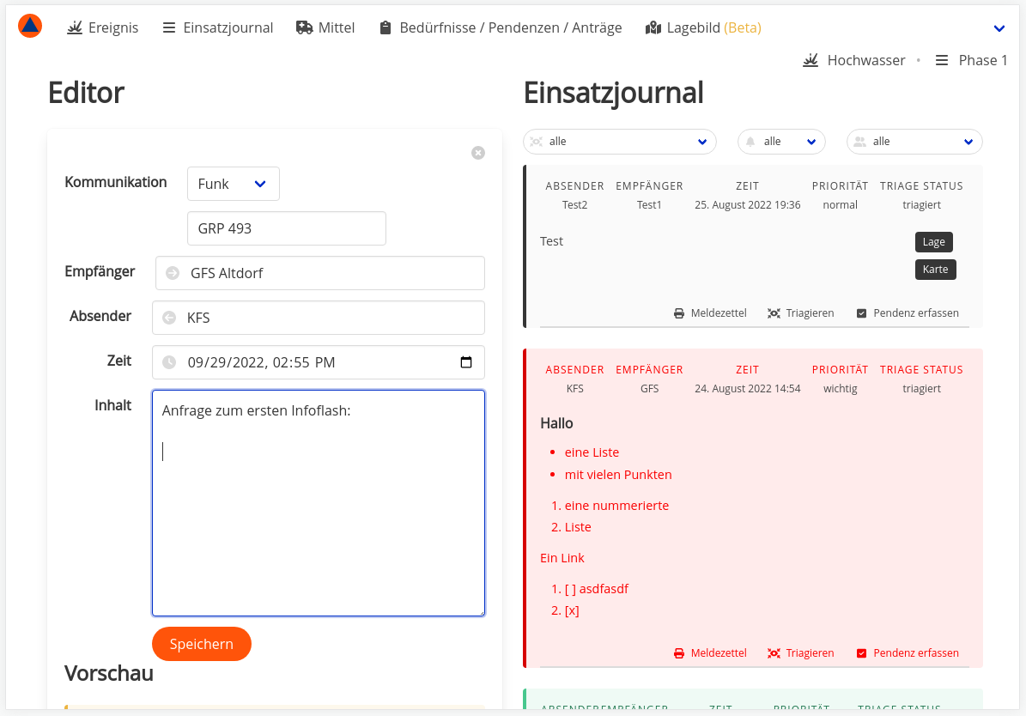Click the orange triangle app logo
The image size is (1026, 716).
coord(30,27)
